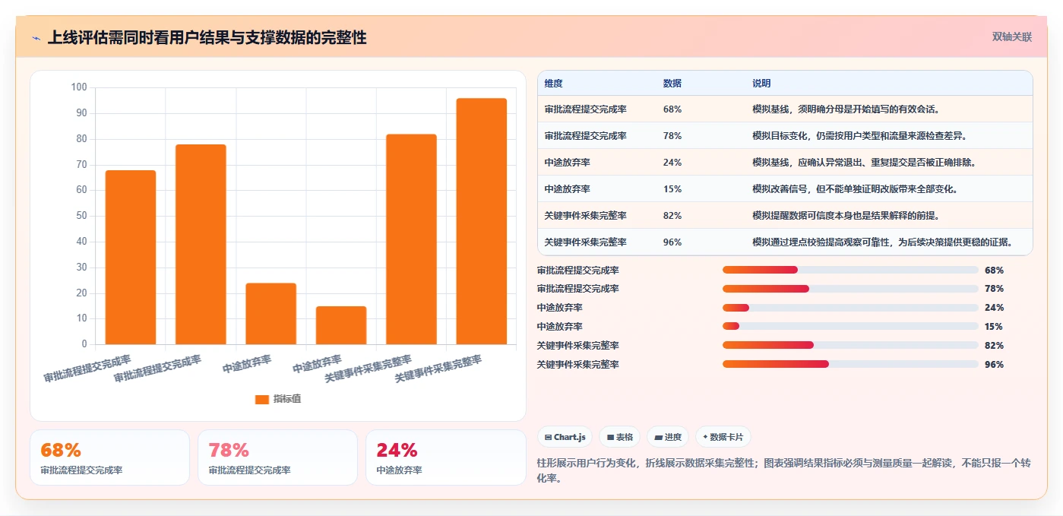The width and height of the screenshot is (1063, 516).
Task: Click the description starting 模拟基线，应确认异常退出
Action: [x=865, y=163]
